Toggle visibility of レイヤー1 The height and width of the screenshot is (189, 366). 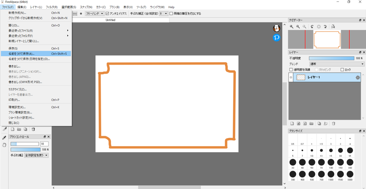point(291,78)
